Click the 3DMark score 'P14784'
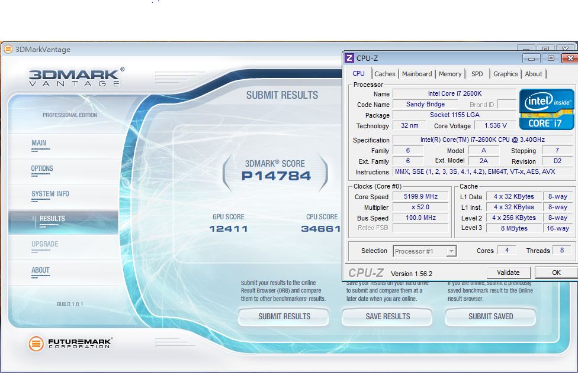Viewport: 578px width, 373px height. [276, 176]
